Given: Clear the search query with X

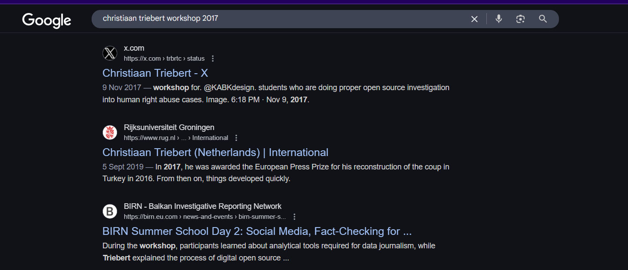Looking at the screenshot, I should (x=474, y=19).
